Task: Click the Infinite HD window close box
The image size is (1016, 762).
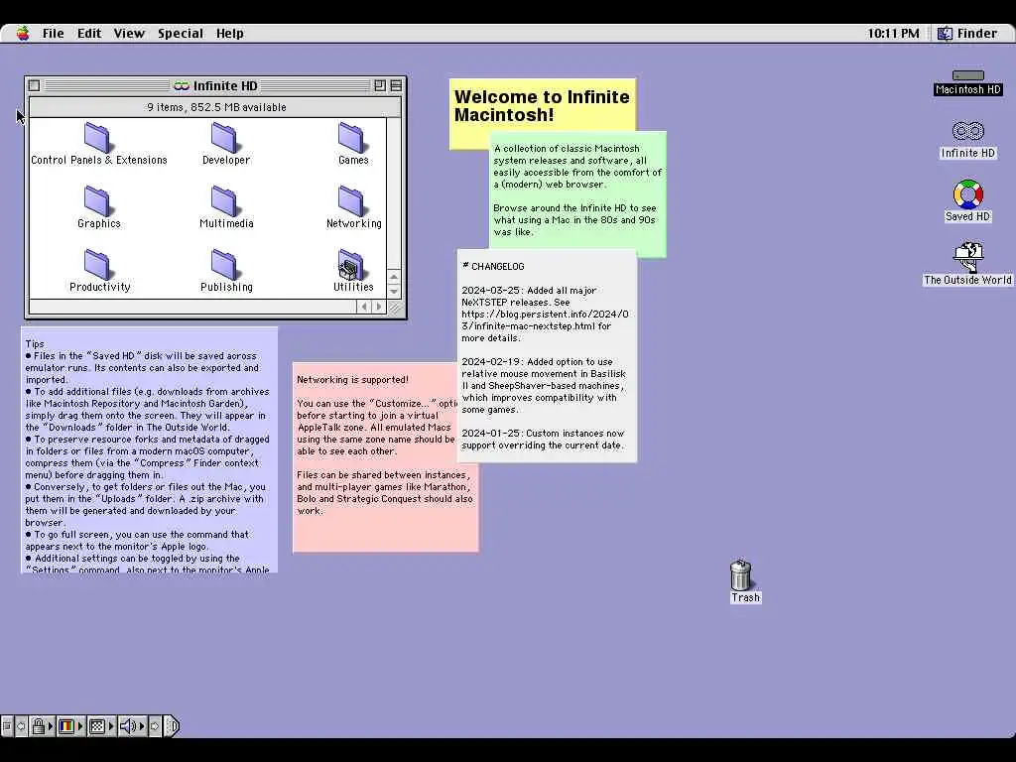Action: [x=35, y=85]
